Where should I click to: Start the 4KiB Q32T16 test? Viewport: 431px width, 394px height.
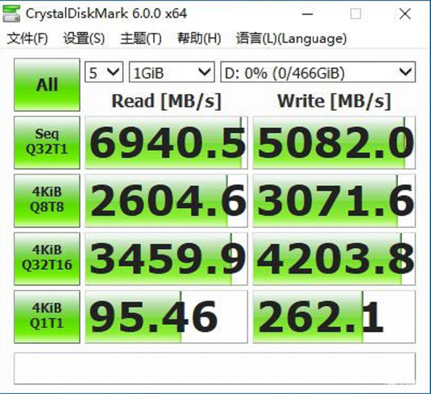(x=47, y=259)
